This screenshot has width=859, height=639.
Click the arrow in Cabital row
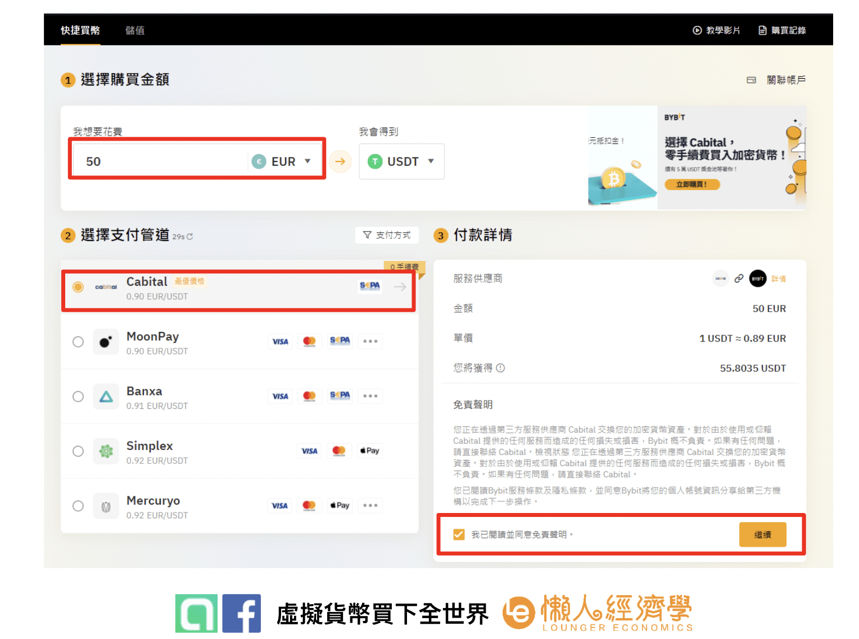(400, 287)
